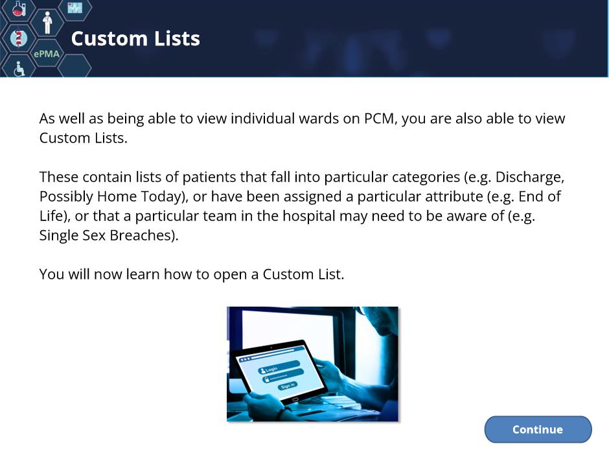
Task: Click the wheelchair accessibility icon
Action: [19, 69]
